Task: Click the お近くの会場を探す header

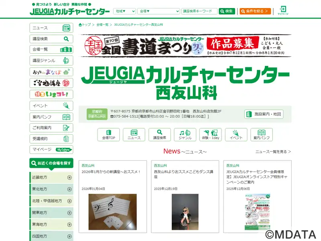Action: (x=51, y=163)
